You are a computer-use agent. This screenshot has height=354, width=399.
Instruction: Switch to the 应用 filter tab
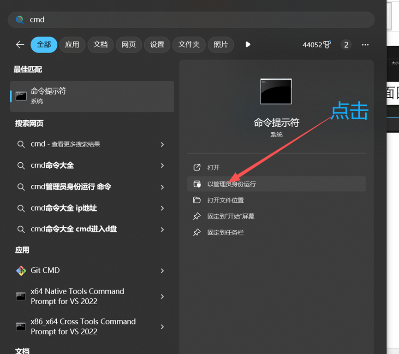click(x=72, y=45)
